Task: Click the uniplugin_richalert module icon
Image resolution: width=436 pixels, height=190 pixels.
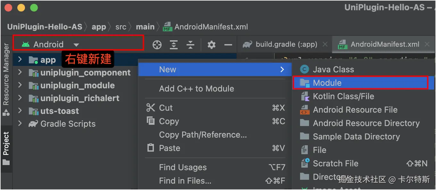Action: pos(33,99)
